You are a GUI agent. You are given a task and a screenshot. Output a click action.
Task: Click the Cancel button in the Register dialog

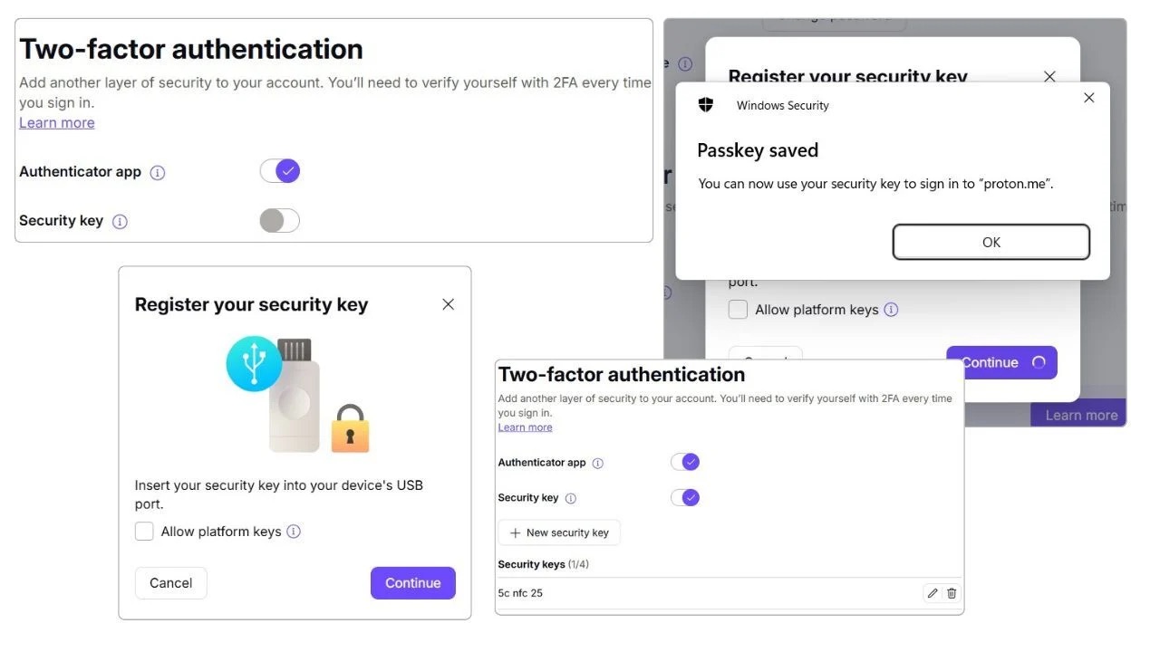tap(170, 583)
